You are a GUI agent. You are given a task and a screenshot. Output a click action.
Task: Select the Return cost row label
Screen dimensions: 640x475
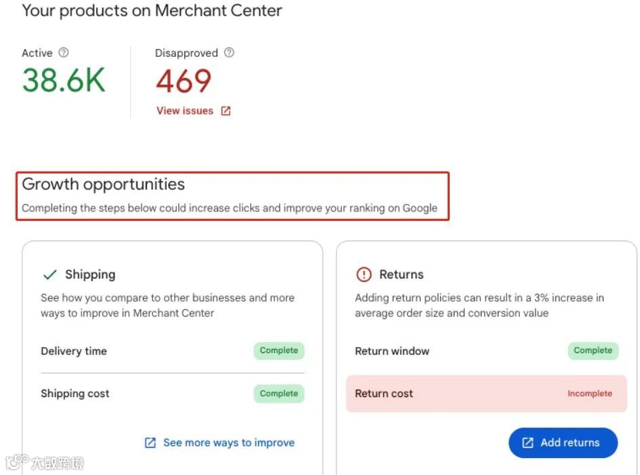(x=384, y=394)
